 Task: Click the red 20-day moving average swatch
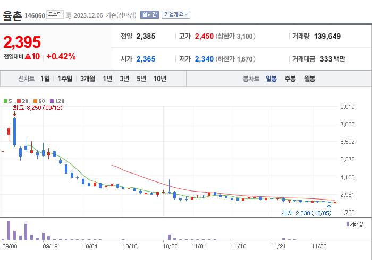(19, 101)
